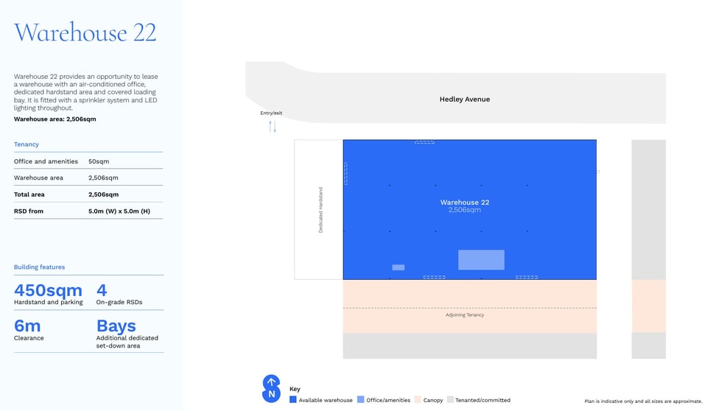Click the 2,506sqm label inside the plan
This screenshot has height=411, width=710.
(465, 210)
